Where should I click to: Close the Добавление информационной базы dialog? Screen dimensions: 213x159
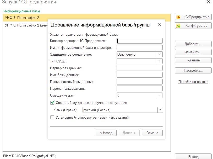pyautogui.click(x=160, y=25)
